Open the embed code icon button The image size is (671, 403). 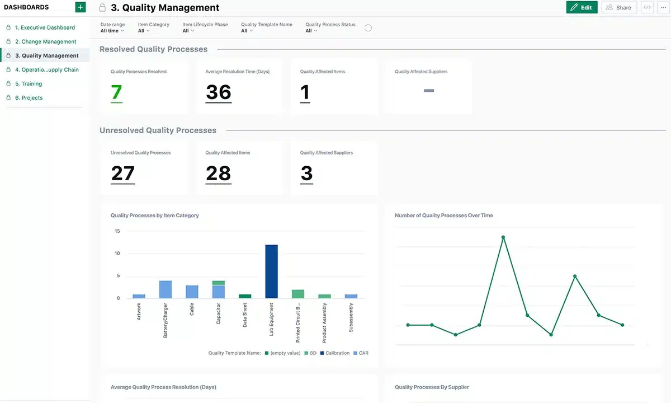click(647, 7)
